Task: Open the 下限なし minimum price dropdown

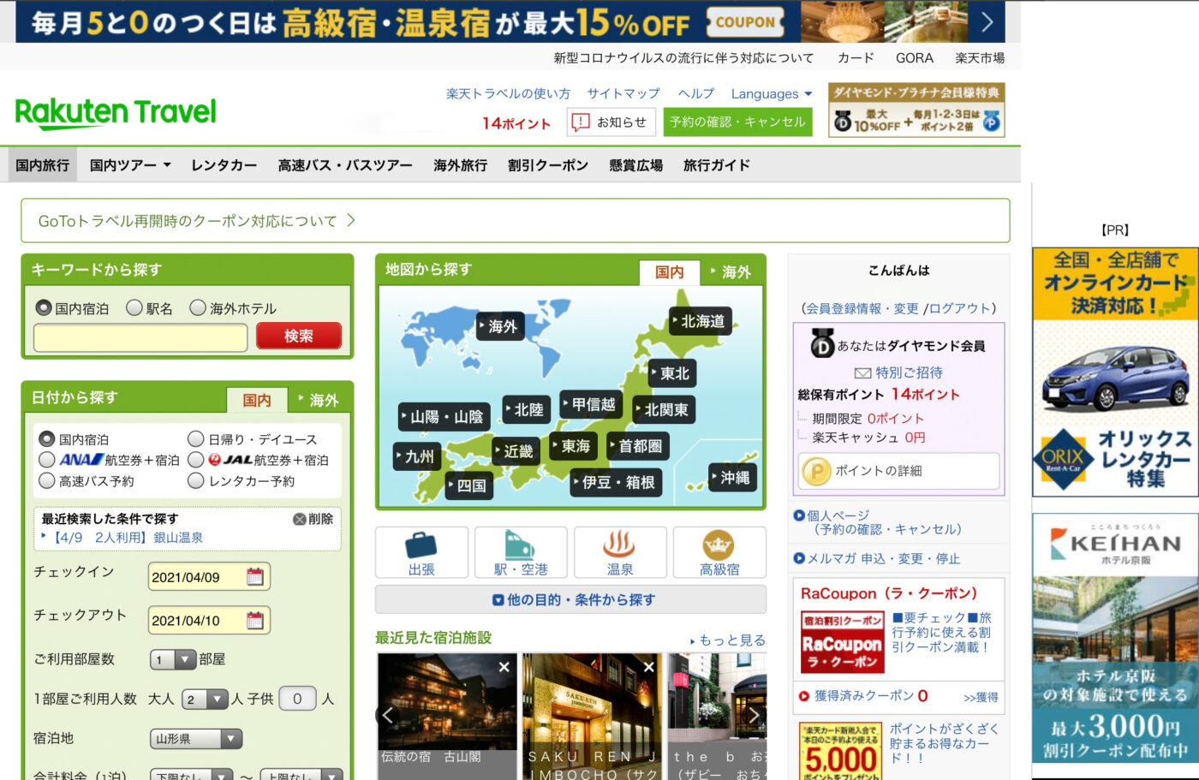Action: (191, 775)
